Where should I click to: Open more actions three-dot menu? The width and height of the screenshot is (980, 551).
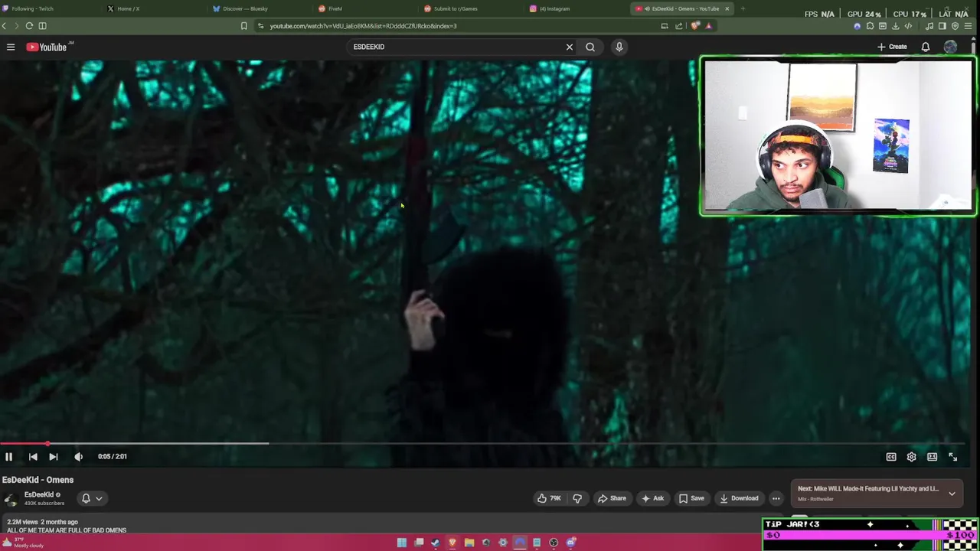pos(776,498)
